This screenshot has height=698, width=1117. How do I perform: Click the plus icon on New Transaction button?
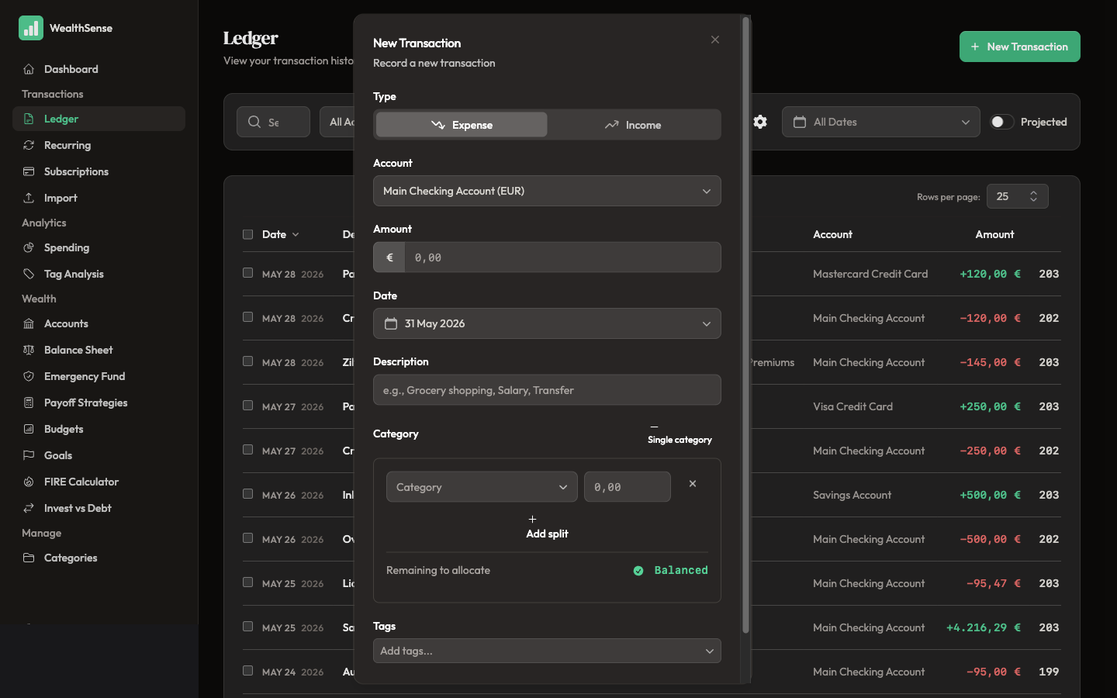click(x=975, y=47)
